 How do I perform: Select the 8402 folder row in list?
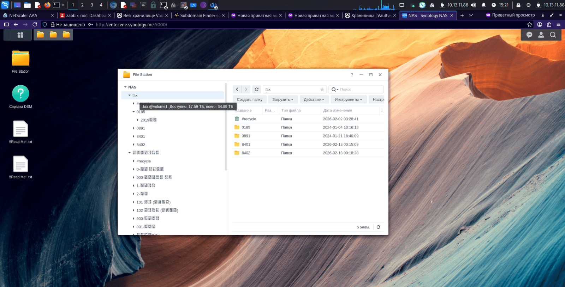pyautogui.click(x=308, y=153)
